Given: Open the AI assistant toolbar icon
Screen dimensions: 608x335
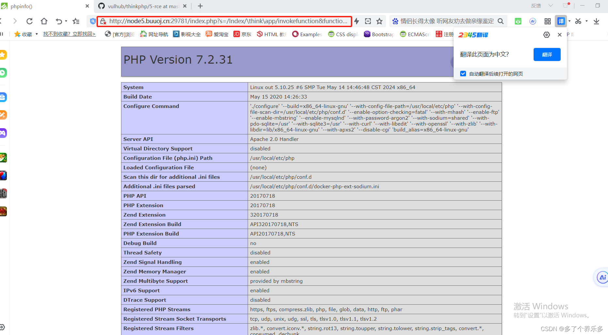Looking at the screenshot, I should pos(533,21).
